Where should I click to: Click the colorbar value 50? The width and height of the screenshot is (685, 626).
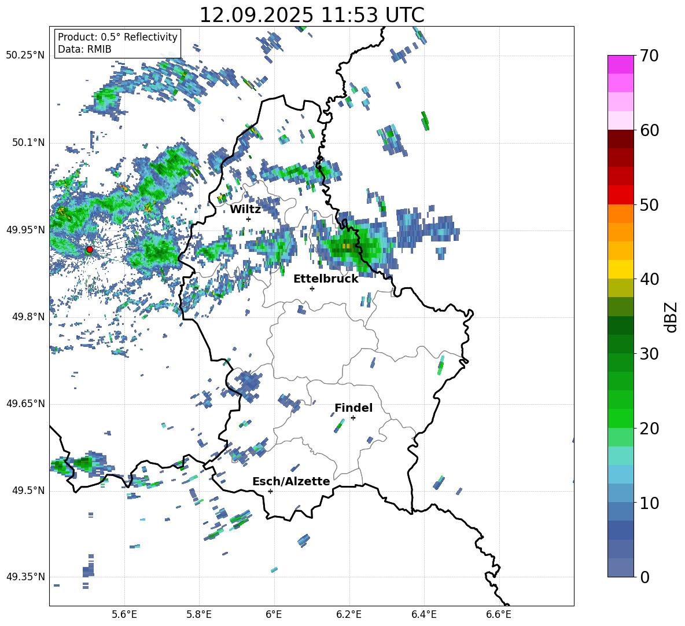pyautogui.click(x=649, y=205)
